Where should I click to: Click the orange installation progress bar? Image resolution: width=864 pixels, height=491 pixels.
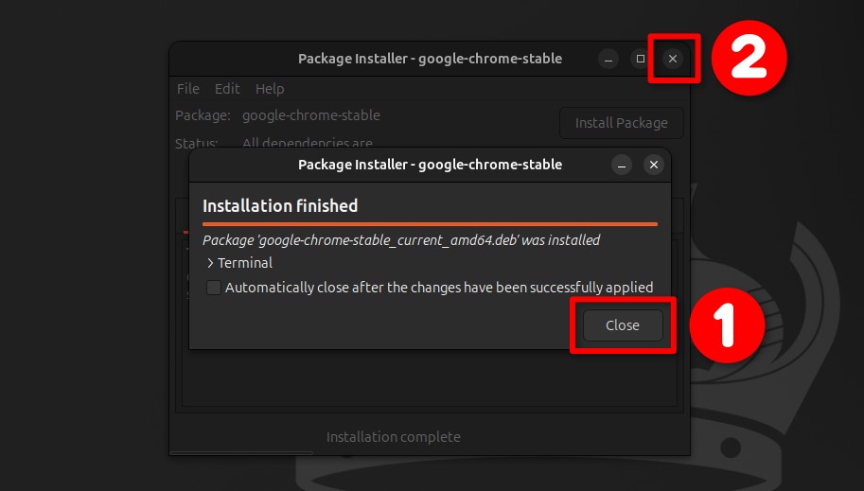[x=430, y=224]
